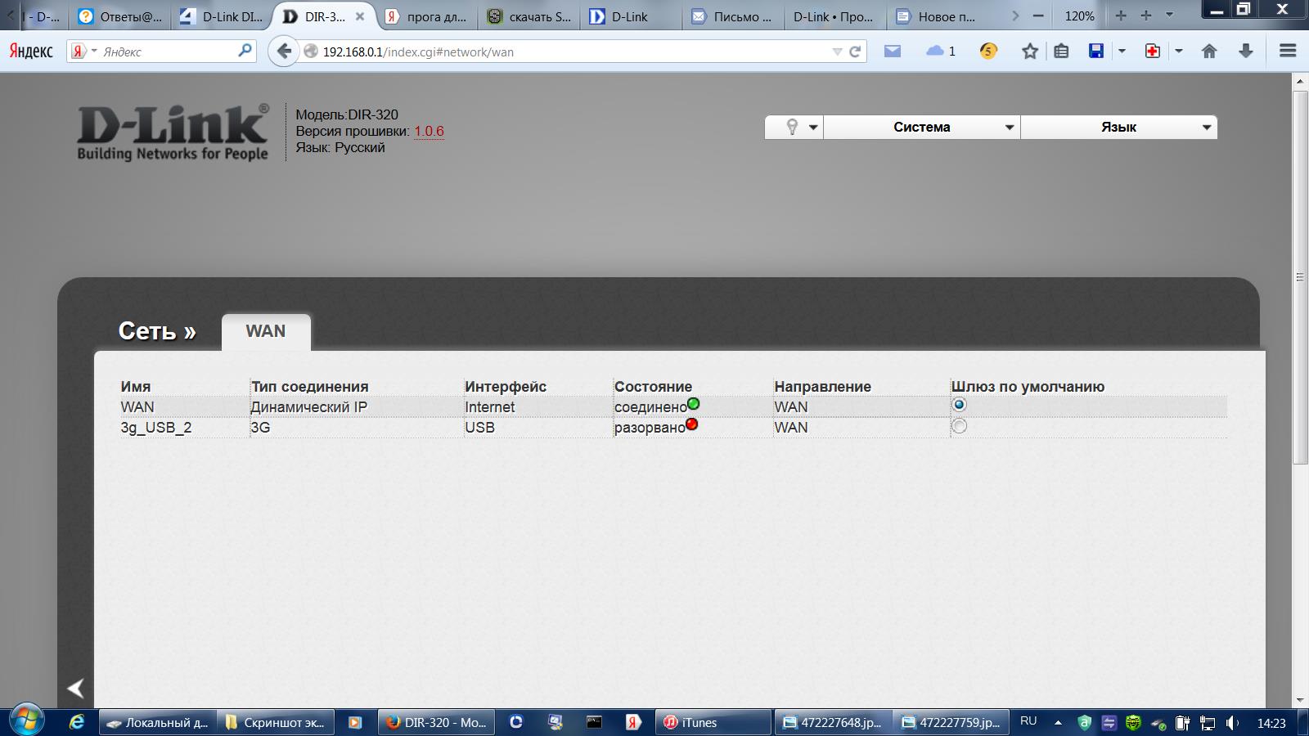Show hidden tray icons arrow

(1059, 722)
